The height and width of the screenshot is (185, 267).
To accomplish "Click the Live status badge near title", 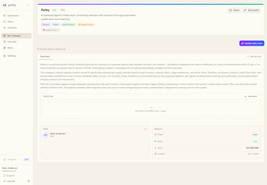I will click(x=54, y=10).
